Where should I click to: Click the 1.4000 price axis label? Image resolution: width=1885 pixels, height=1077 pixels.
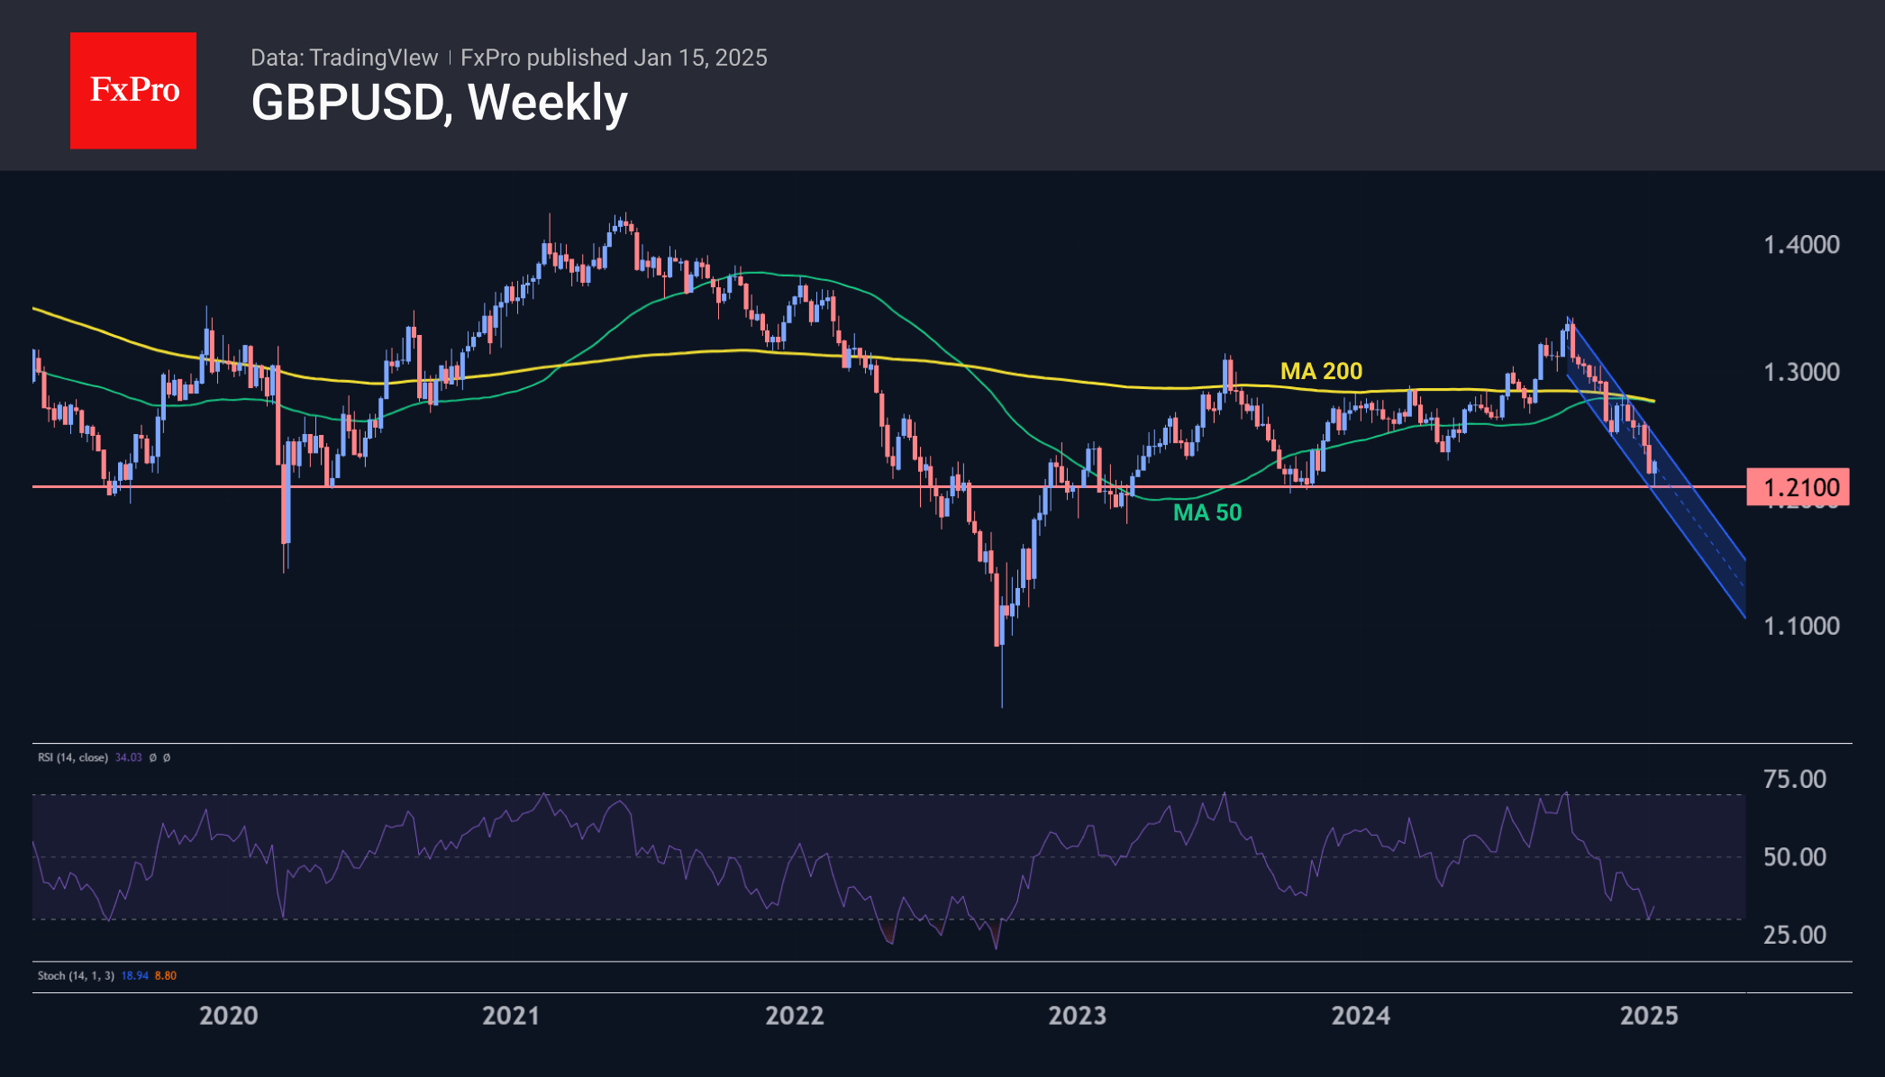point(1800,245)
